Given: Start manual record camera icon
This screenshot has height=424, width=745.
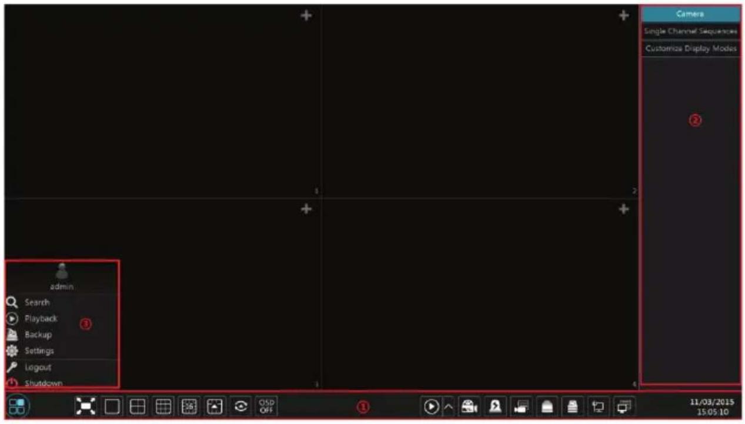Looking at the screenshot, I should click(x=469, y=406).
